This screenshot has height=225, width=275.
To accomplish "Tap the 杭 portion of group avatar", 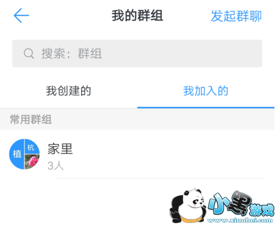I will 31,147.
